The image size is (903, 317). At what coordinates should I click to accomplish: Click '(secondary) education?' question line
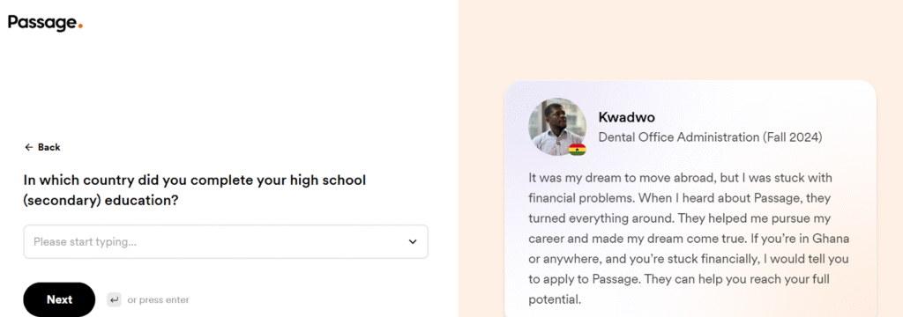(101, 201)
